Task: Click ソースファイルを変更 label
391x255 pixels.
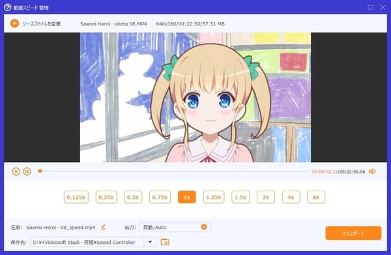Action: [42, 24]
